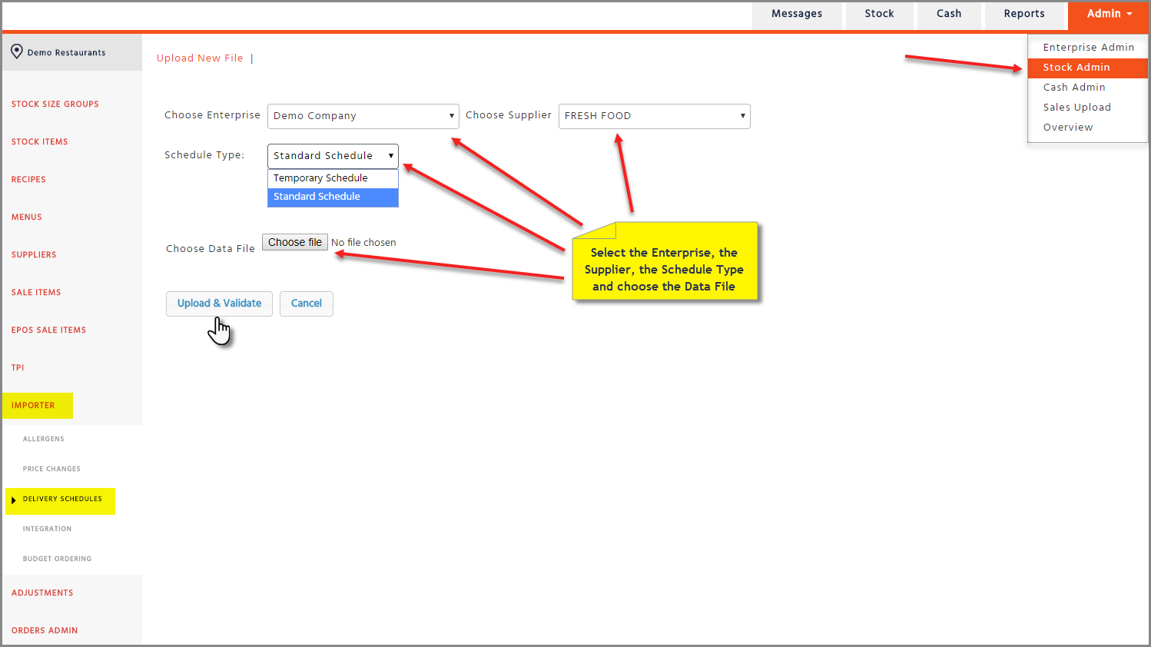
Task: Click the Choose file button
Action: (295, 242)
